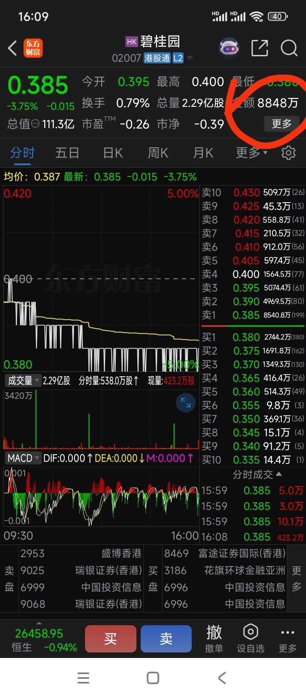
Task: Tap the 更多 quote details button
Action: 281,124
